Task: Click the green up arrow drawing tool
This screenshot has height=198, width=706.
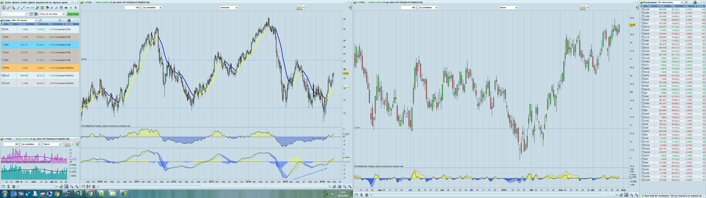Action: pyautogui.click(x=71, y=8)
